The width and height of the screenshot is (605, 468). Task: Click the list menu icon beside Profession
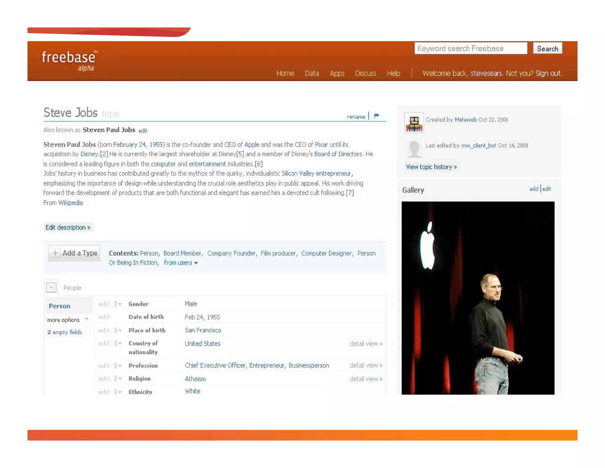pyautogui.click(x=118, y=366)
